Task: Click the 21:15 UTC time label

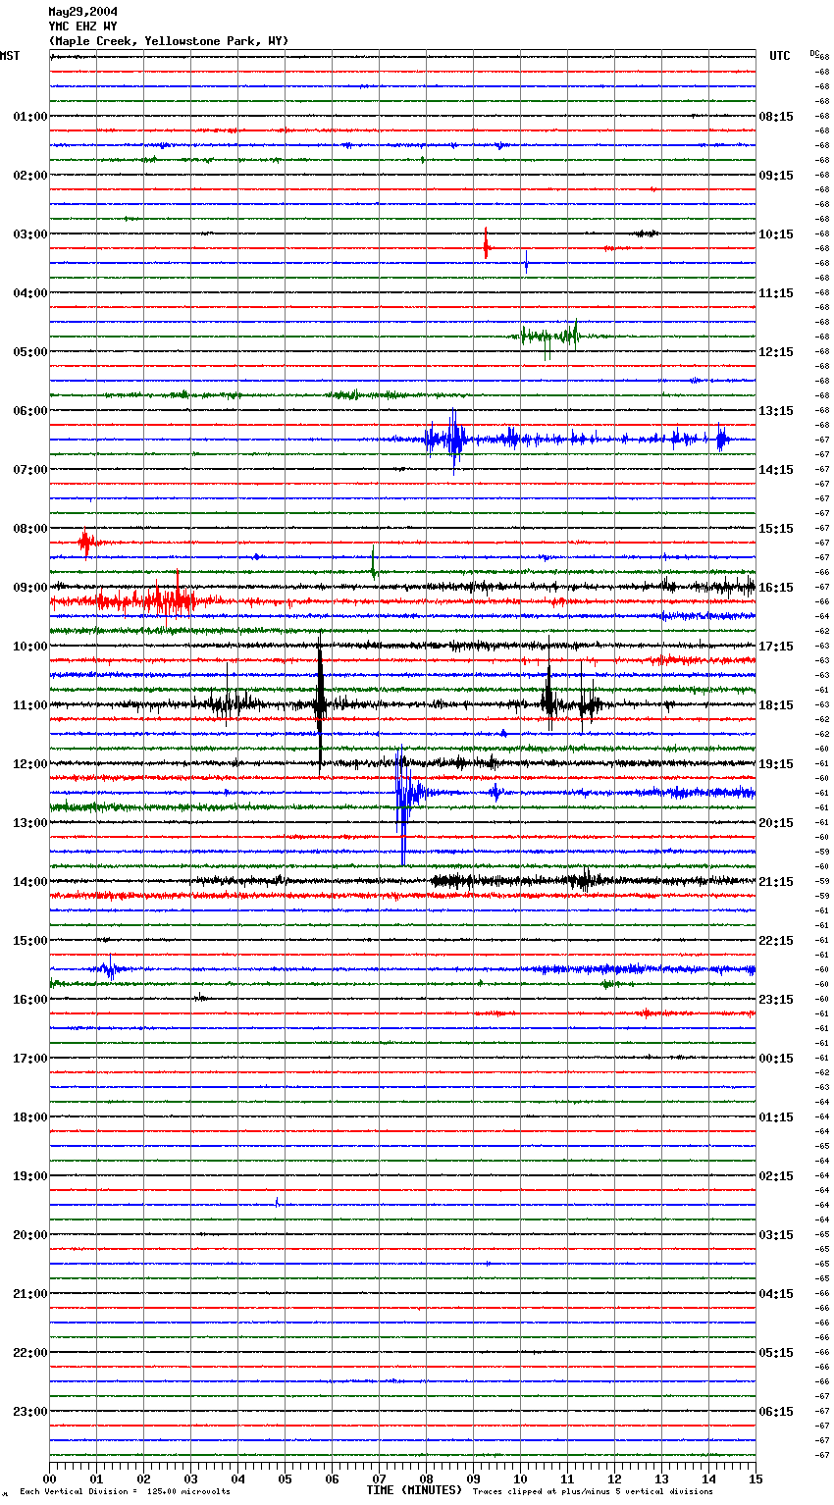Action: pos(776,882)
